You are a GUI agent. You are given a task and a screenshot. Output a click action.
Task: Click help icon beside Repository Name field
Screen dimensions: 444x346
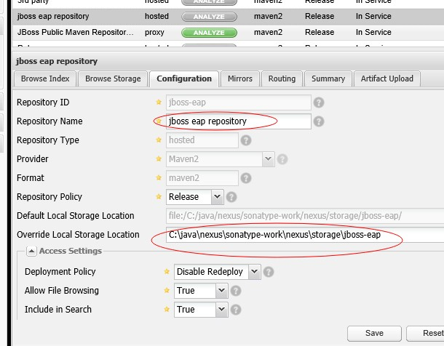click(x=319, y=121)
